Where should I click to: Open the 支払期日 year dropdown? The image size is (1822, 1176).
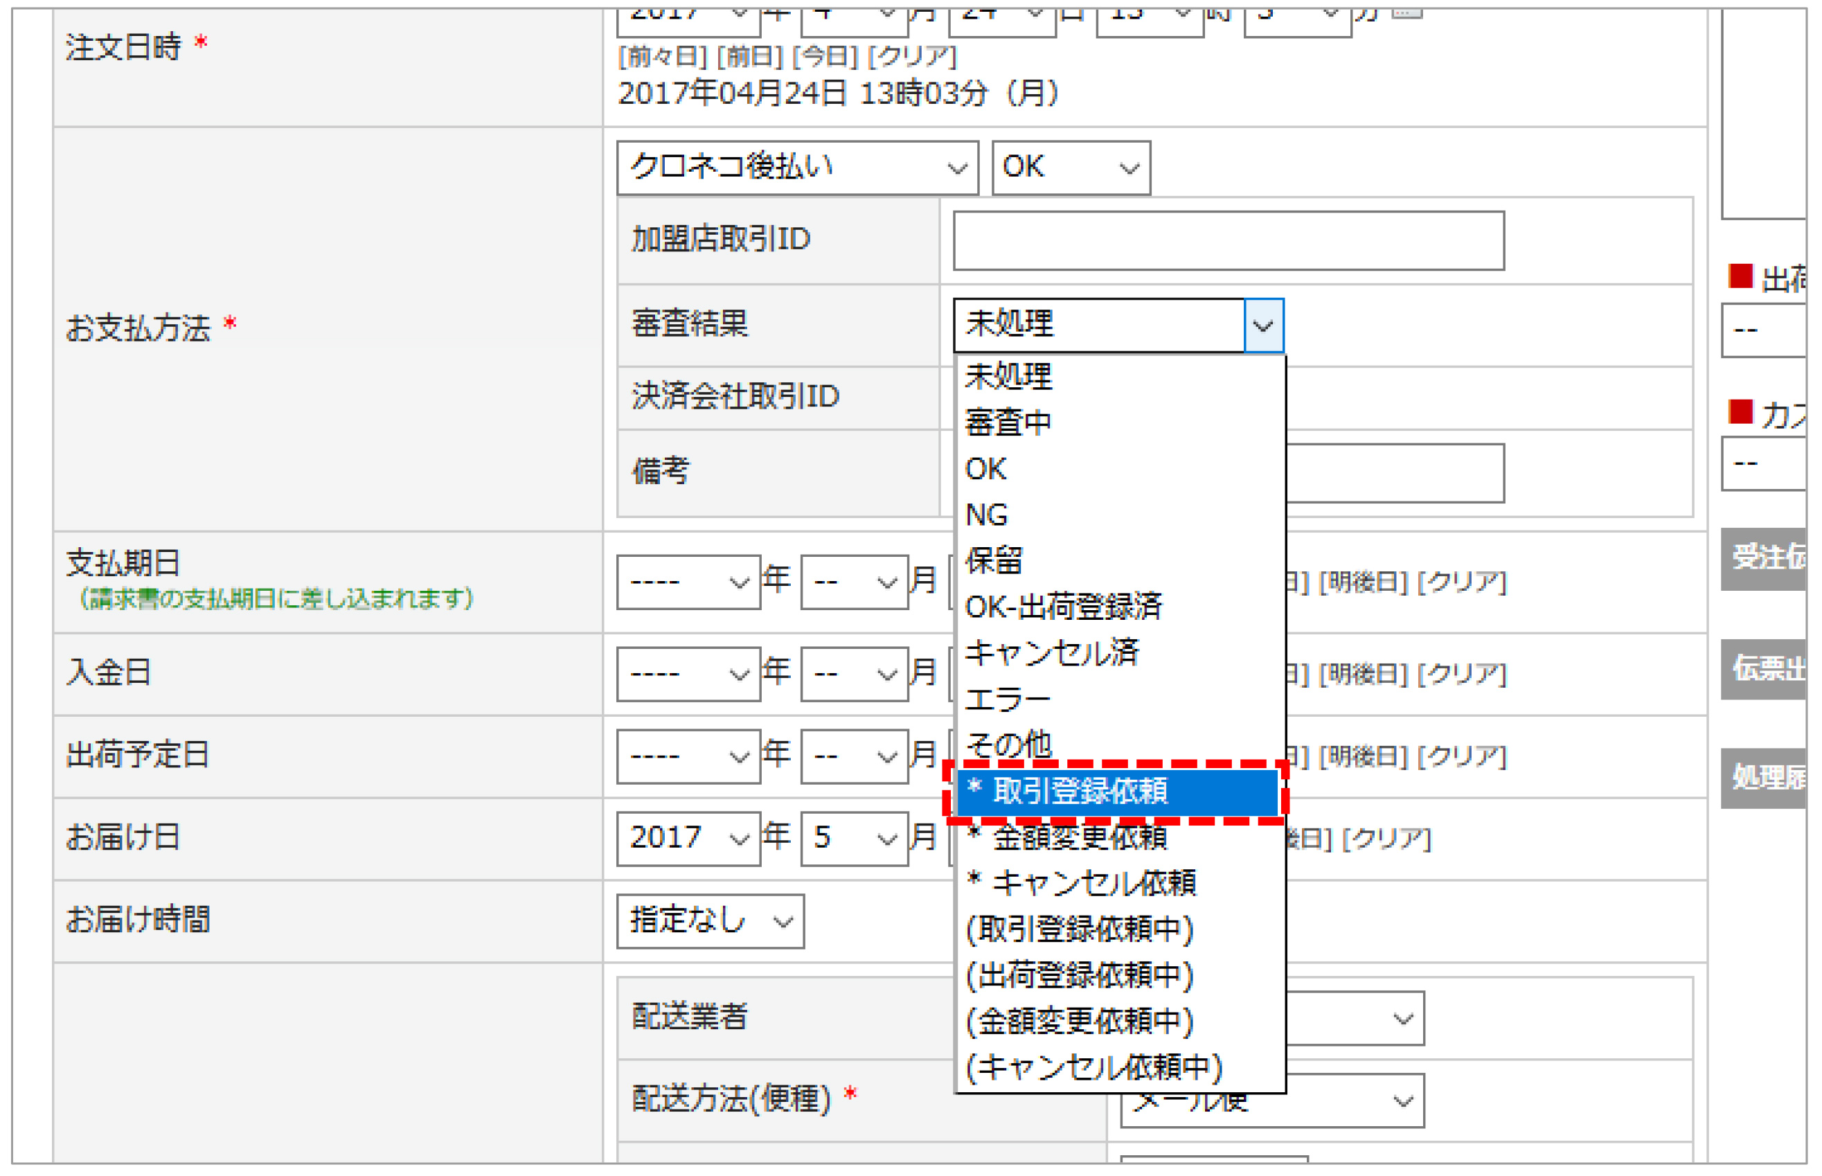(688, 582)
